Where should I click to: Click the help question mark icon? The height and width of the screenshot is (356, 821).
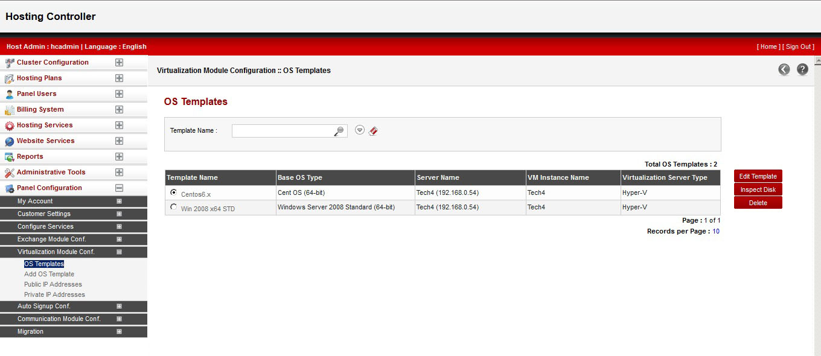(802, 69)
